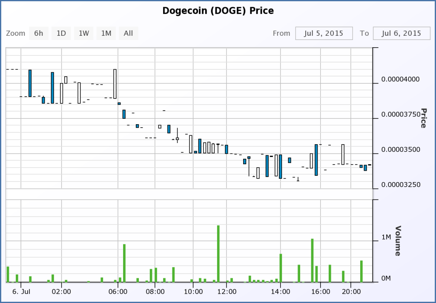
Task: Select the 1W zoom button
Action: point(84,33)
